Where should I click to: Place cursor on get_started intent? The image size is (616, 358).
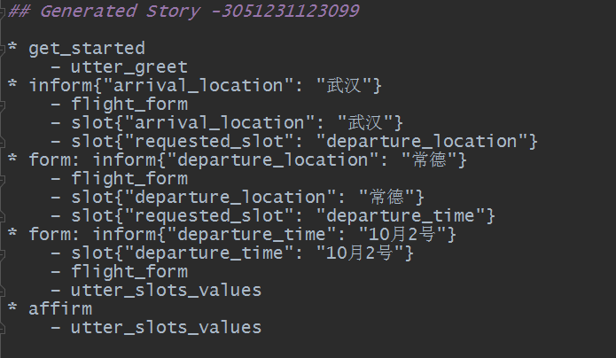click(x=86, y=48)
